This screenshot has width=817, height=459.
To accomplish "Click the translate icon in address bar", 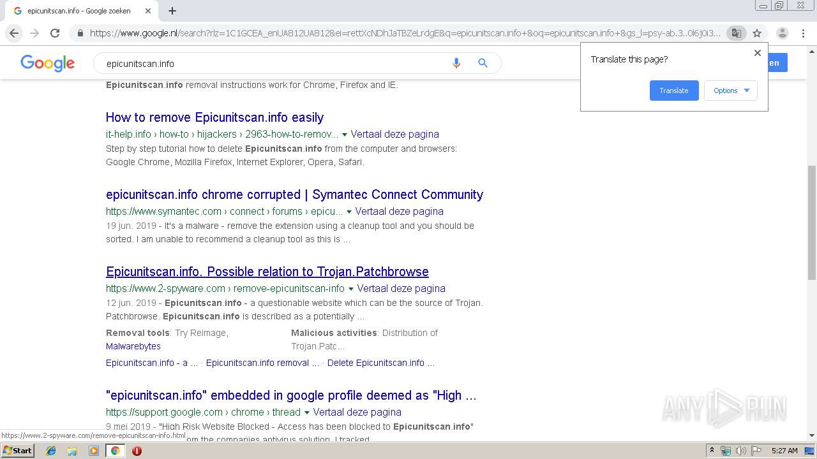I will [x=736, y=33].
